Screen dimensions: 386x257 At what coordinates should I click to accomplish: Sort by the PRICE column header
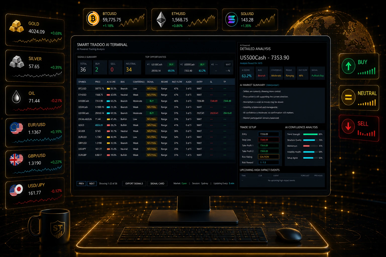(98, 82)
